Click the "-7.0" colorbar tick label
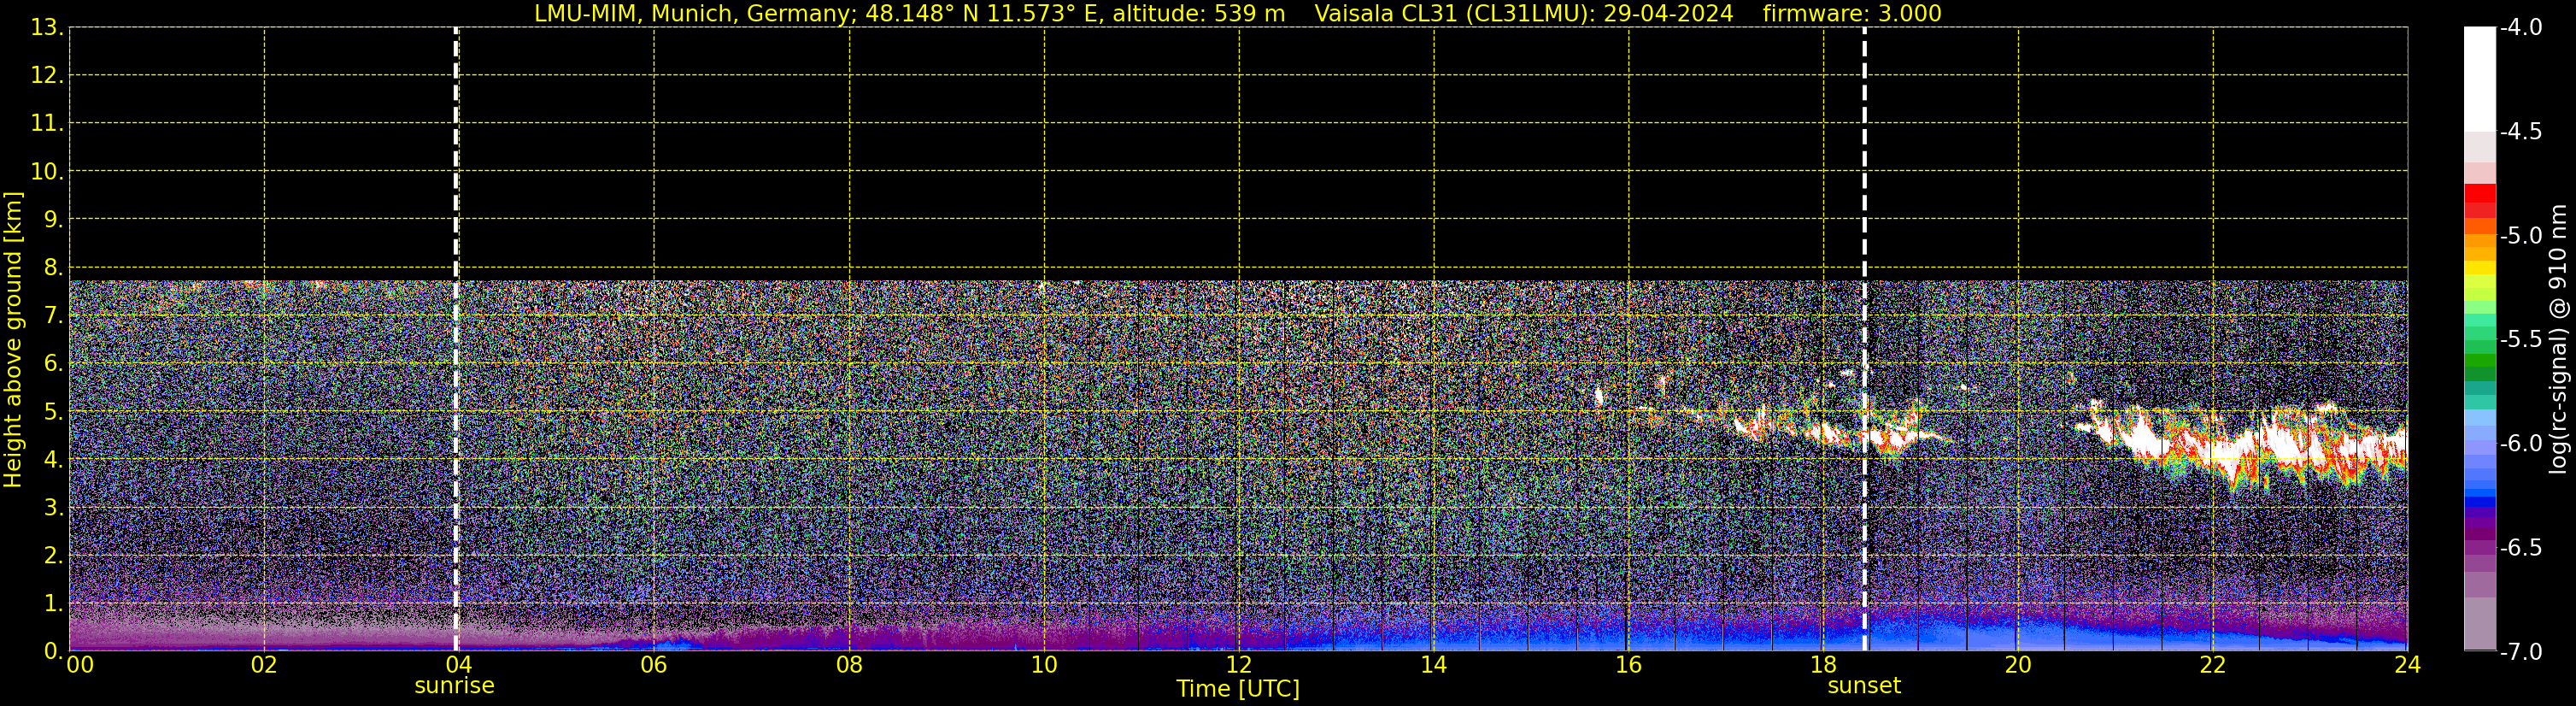Image resolution: width=2576 pixels, height=706 pixels. pyautogui.click(x=2520, y=652)
